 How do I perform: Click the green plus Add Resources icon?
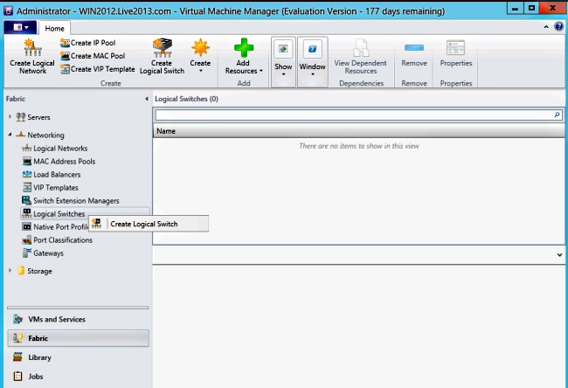[244, 48]
